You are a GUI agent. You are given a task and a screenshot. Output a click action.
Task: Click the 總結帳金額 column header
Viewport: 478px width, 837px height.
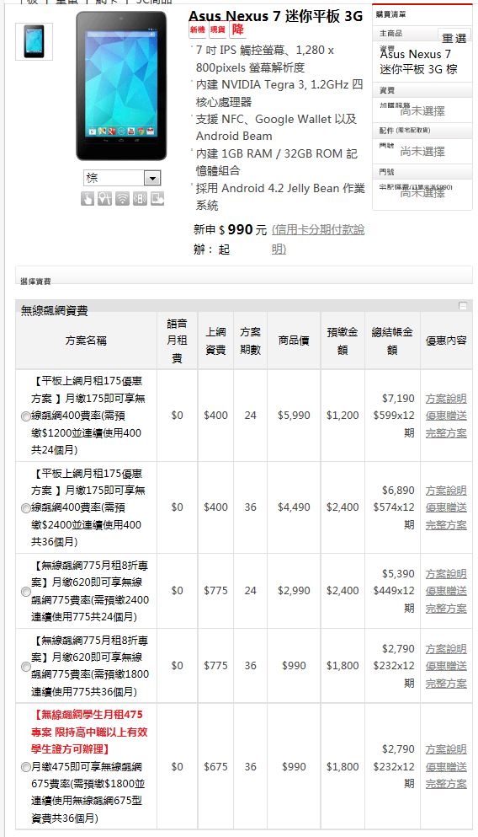coord(392,341)
